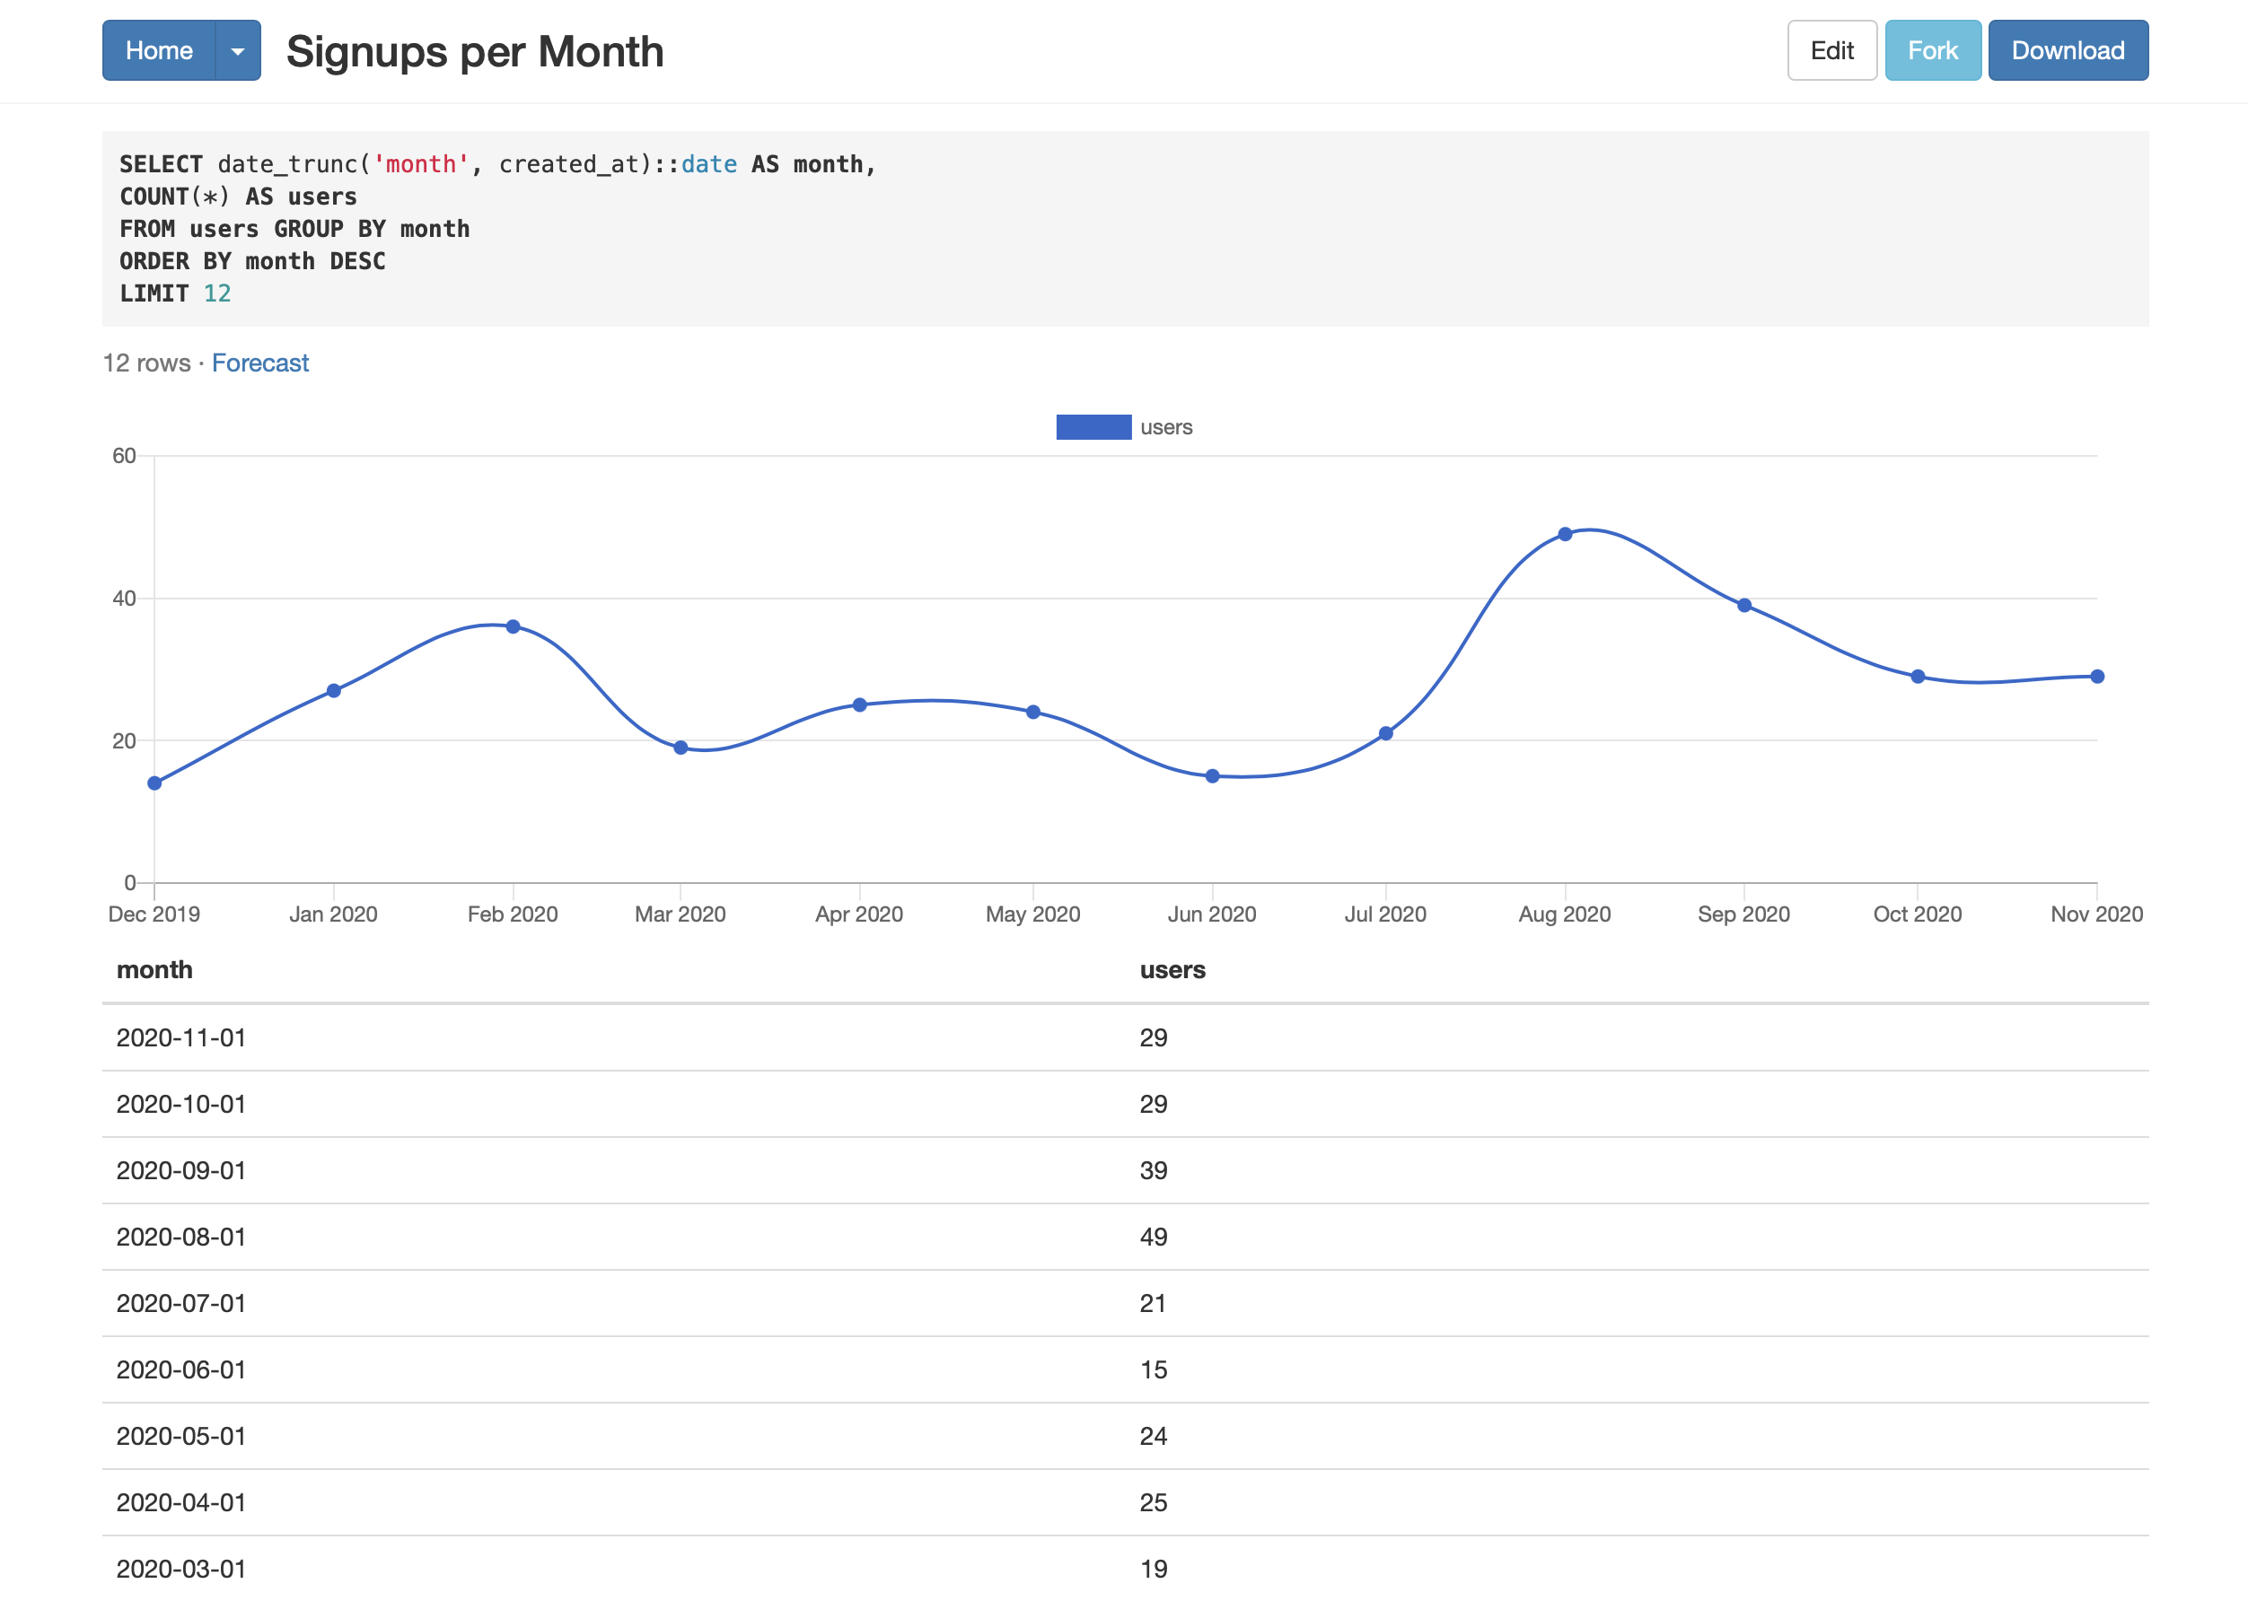Click the Dec 2019 axis label
The width and height of the screenshot is (2248, 1601).
154,914
